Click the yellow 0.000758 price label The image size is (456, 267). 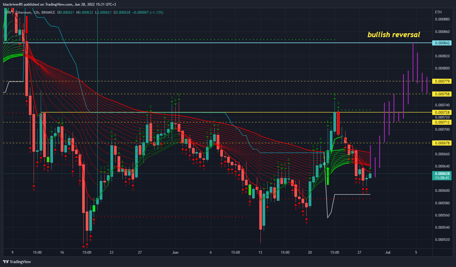point(442,94)
